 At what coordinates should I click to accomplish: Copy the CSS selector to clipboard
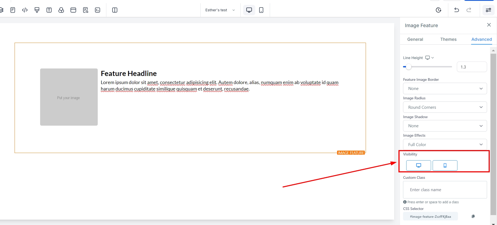473,216
